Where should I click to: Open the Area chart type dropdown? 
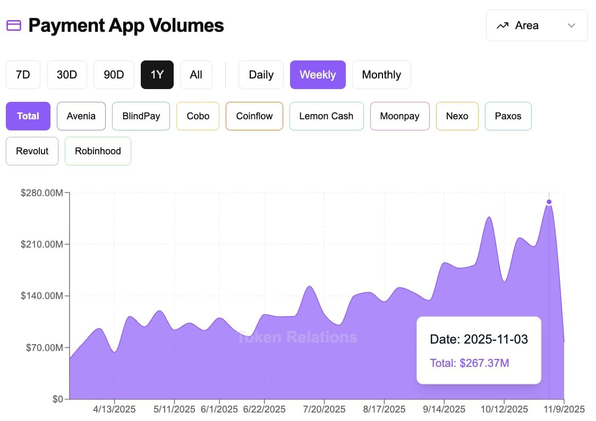(x=537, y=25)
